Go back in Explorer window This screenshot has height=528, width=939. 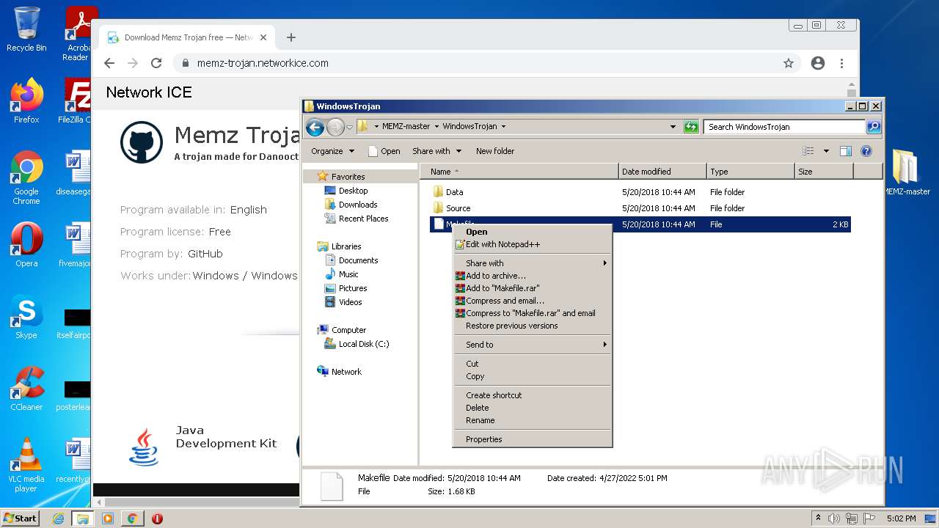[x=315, y=127]
